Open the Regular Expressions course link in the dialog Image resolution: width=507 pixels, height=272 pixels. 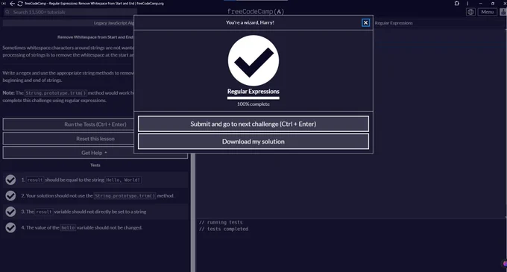click(253, 92)
